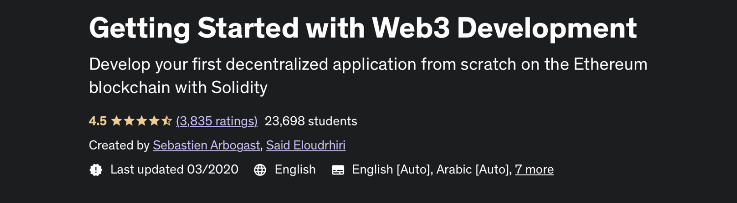
Task: Open the 3,835 ratings link
Action: click(217, 121)
